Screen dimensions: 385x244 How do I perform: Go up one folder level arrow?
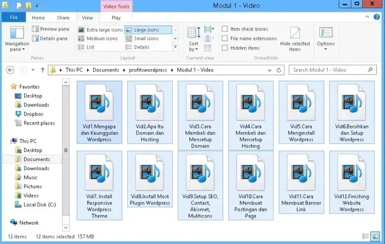click(42, 70)
